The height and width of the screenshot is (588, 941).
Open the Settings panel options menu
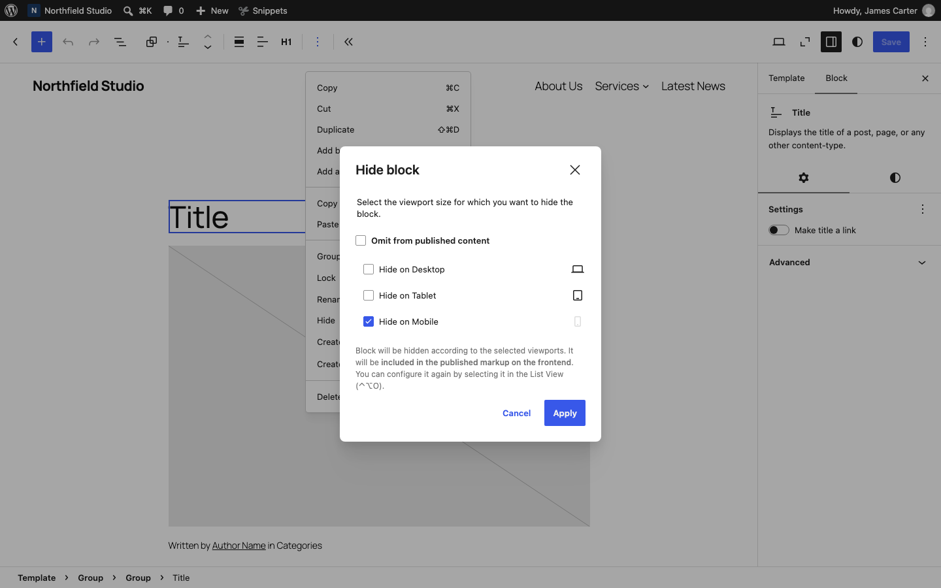pyautogui.click(x=923, y=209)
